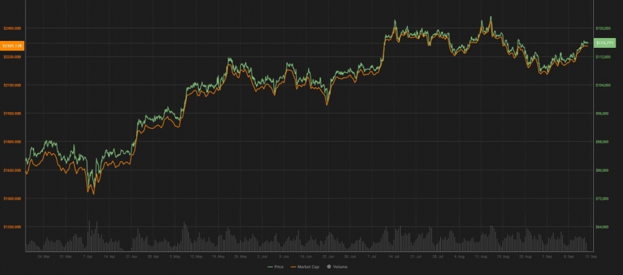Select the 21. Apr date label

point(132,257)
